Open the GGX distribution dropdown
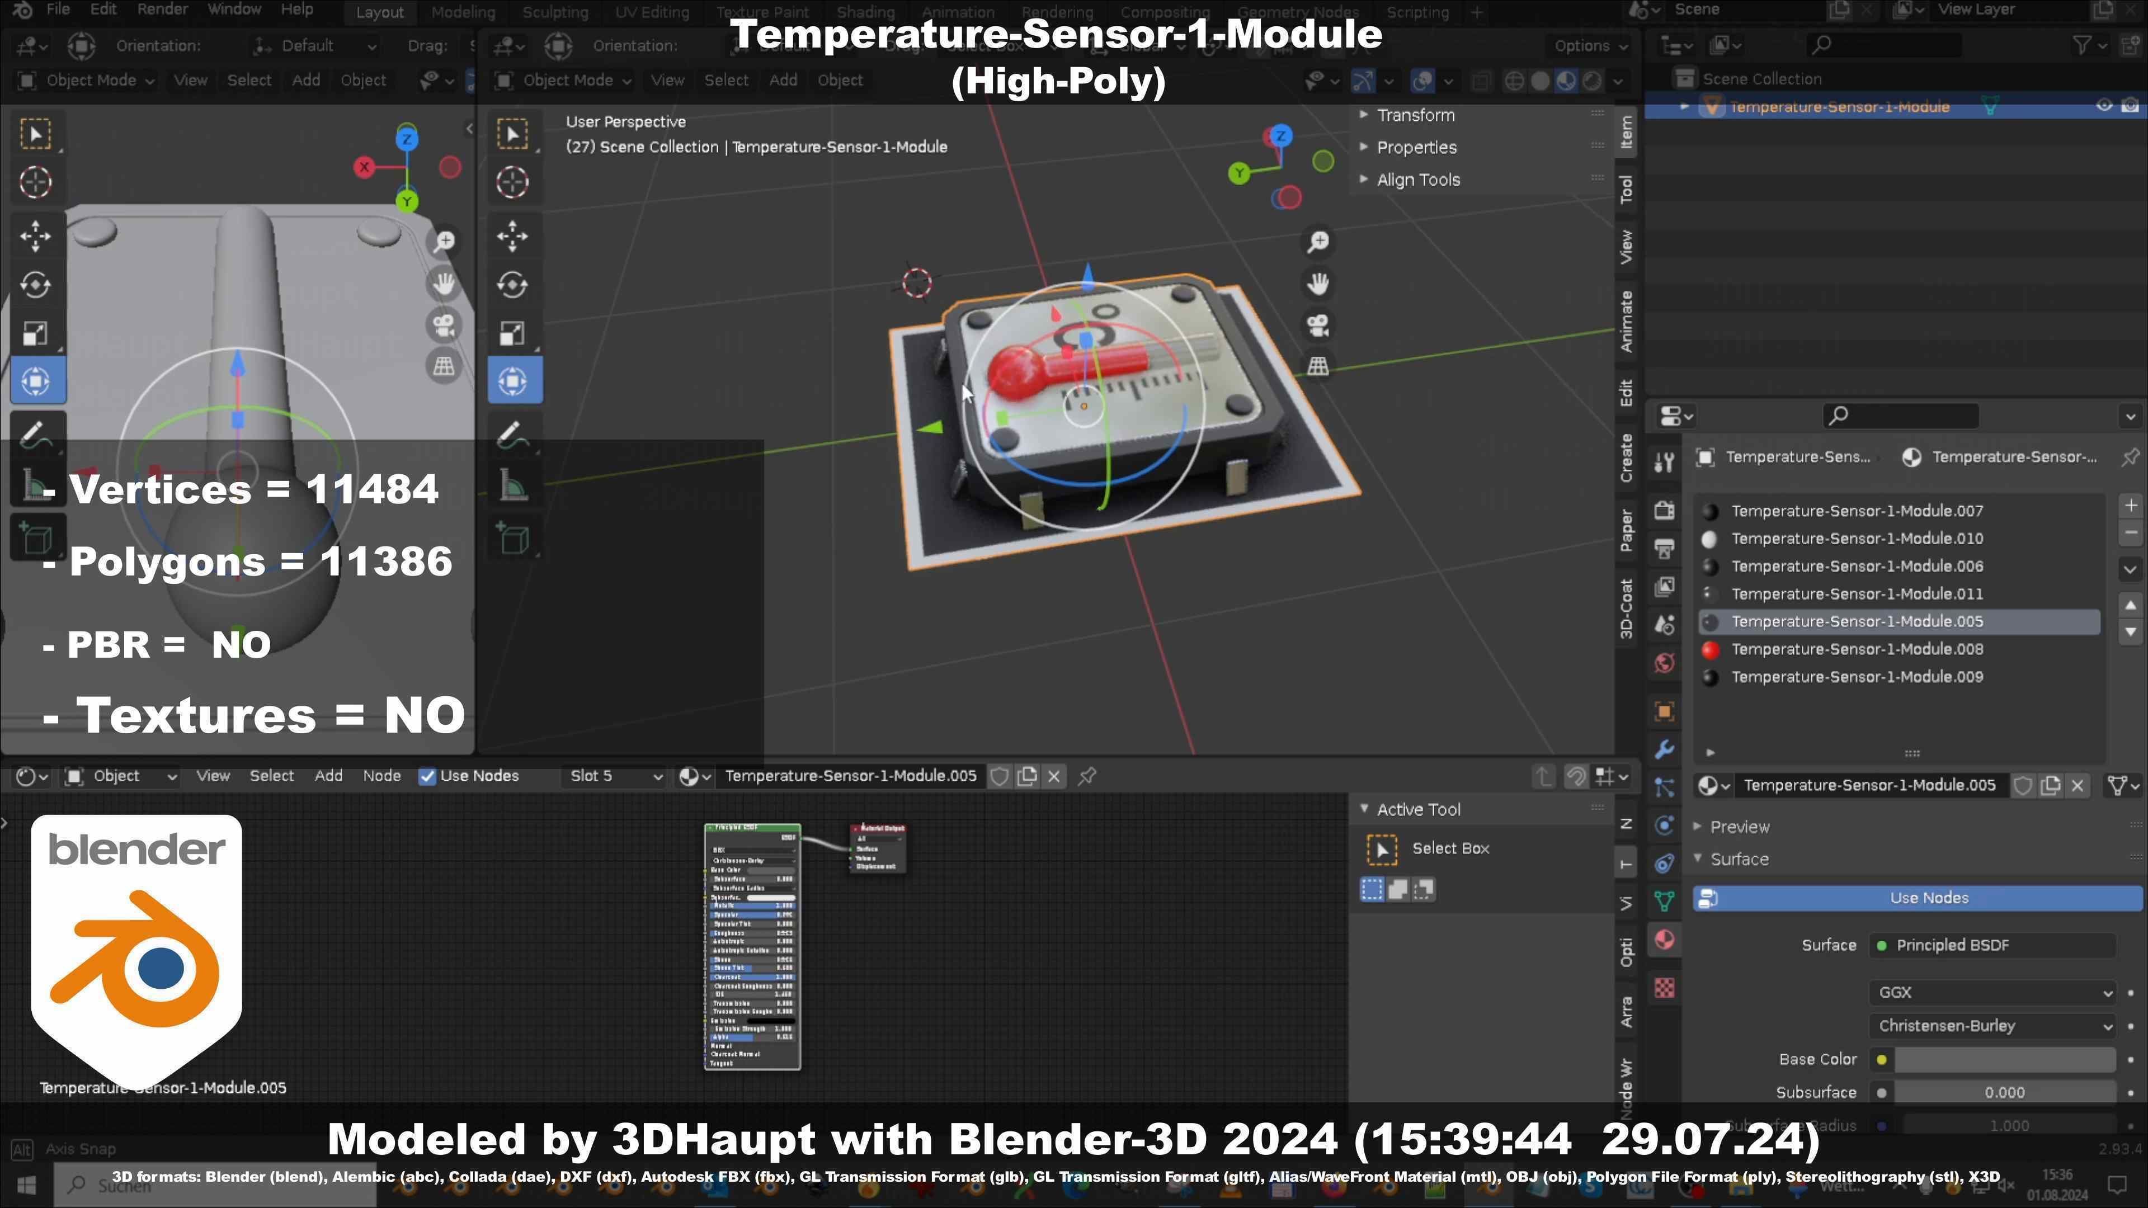2148x1208 pixels. 1992,993
